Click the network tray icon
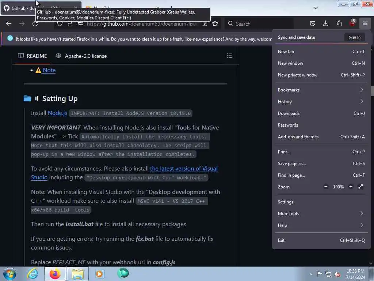374x281 pixels. coord(328,274)
